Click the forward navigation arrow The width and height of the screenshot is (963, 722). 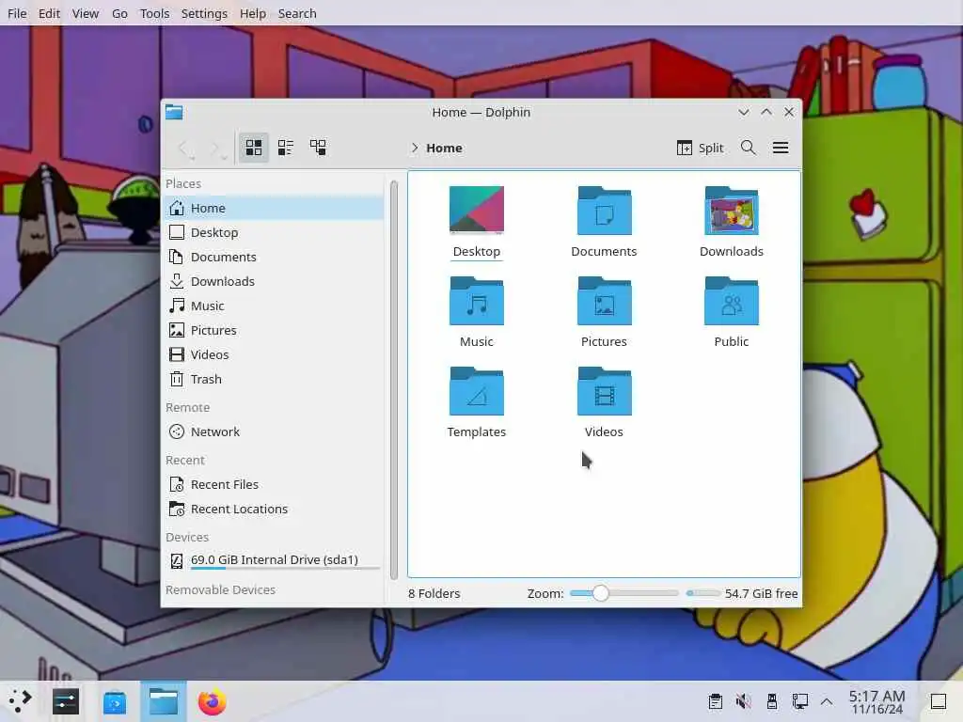pos(218,148)
